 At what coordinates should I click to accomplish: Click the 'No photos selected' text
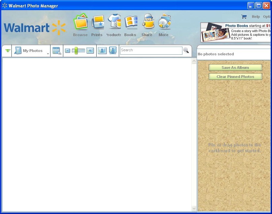pyautogui.click(x=216, y=54)
